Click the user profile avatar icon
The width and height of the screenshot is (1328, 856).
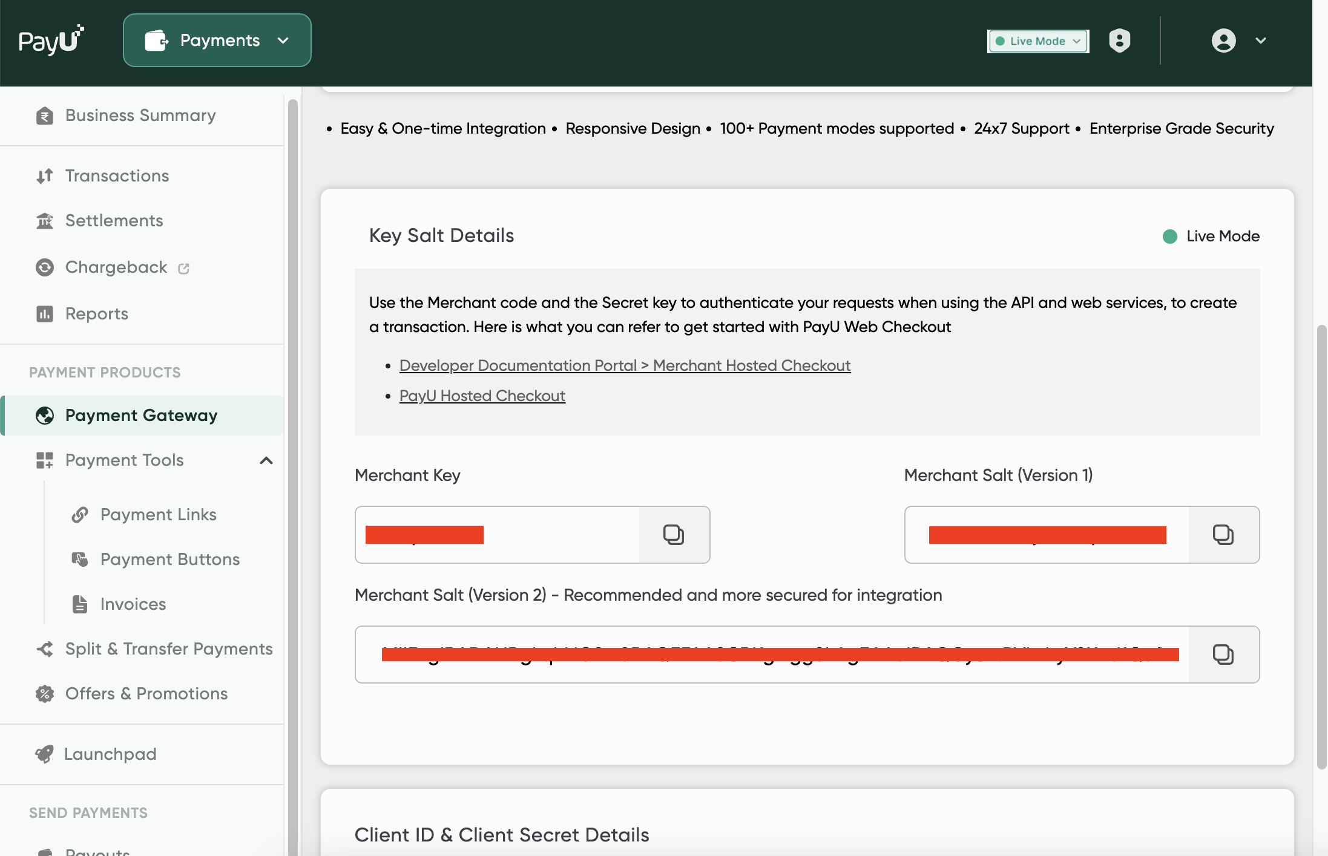[x=1223, y=41]
